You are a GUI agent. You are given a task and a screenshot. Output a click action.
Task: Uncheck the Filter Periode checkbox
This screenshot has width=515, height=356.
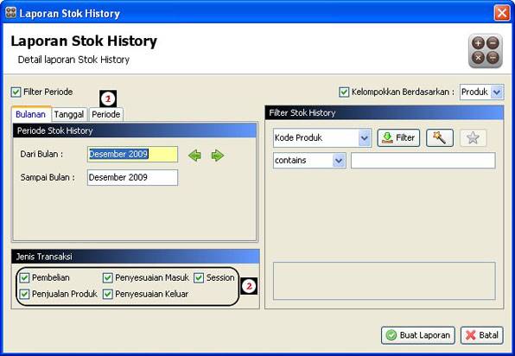16,92
